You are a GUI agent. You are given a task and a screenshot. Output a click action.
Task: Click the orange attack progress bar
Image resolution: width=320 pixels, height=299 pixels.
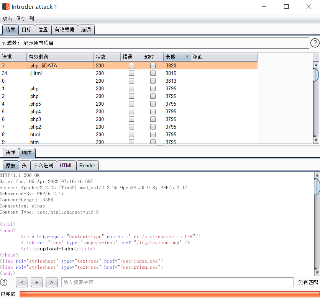[x=169, y=294]
